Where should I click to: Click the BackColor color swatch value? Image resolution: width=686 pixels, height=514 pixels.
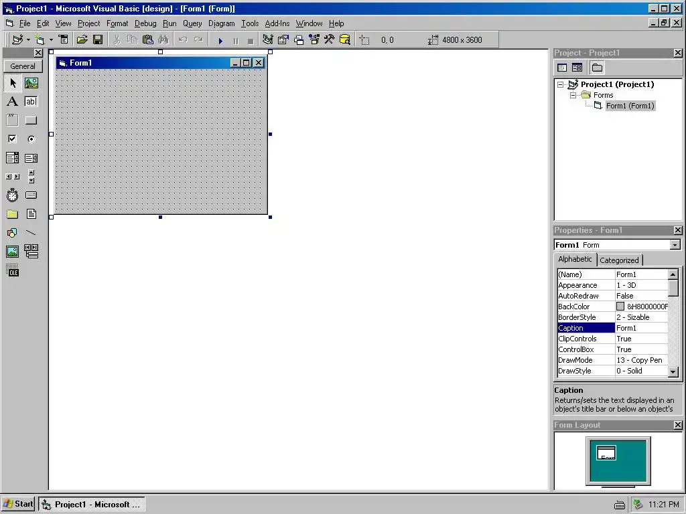620,307
